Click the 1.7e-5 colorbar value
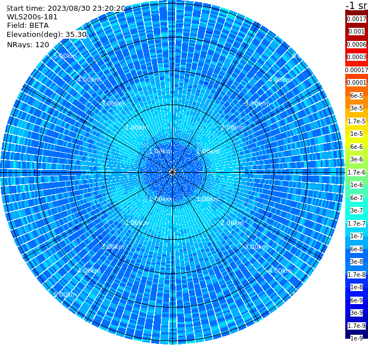The width and height of the screenshot is (368, 345). (x=357, y=121)
